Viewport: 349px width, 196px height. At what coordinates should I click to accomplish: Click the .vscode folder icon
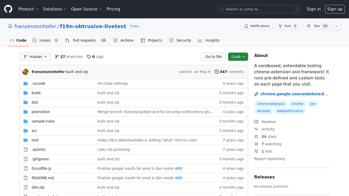pos(26,83)
